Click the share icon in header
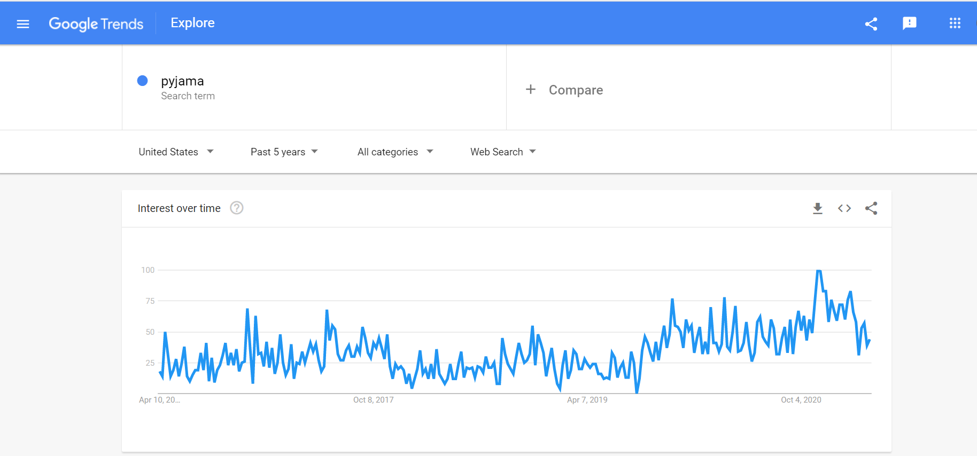 (871, 23)
